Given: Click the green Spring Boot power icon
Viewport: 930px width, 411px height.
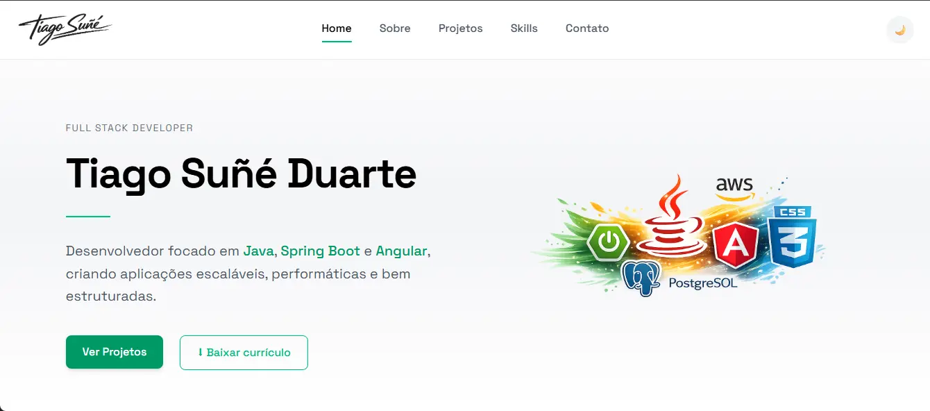Looking at the screenshot, I should (x=609, y=241).
